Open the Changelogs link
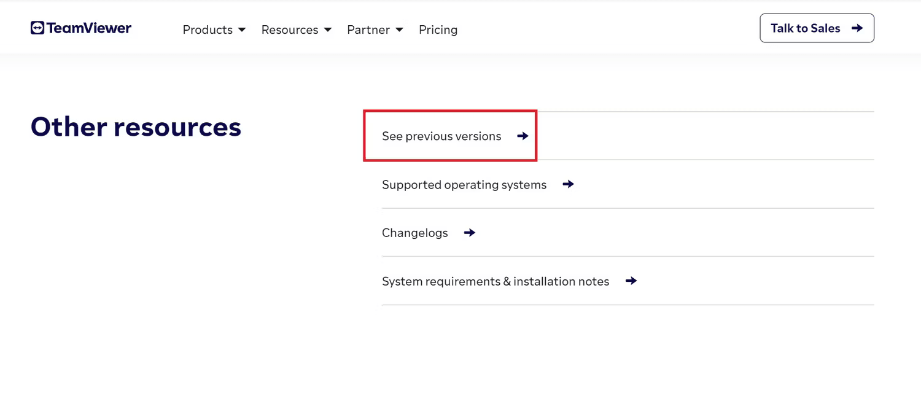This screenshot has height=393, width=921. (414, 233)
